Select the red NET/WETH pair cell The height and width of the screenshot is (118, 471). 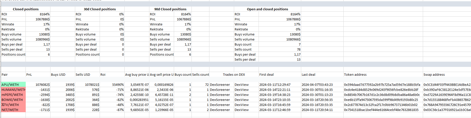13,110
